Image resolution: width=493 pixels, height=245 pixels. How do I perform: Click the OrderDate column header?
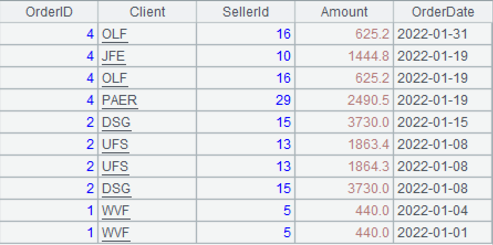443,12
